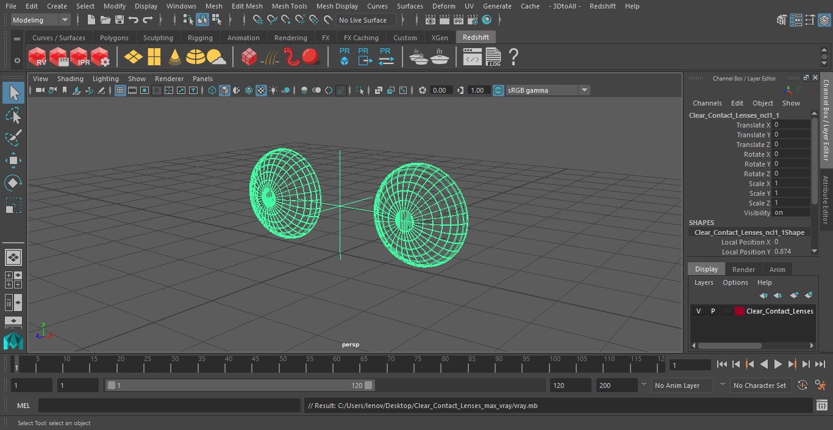This screenshot has width=833, height=430.
Task: Switch to the XGen shelf tab
Action: (x=440, y=38)
